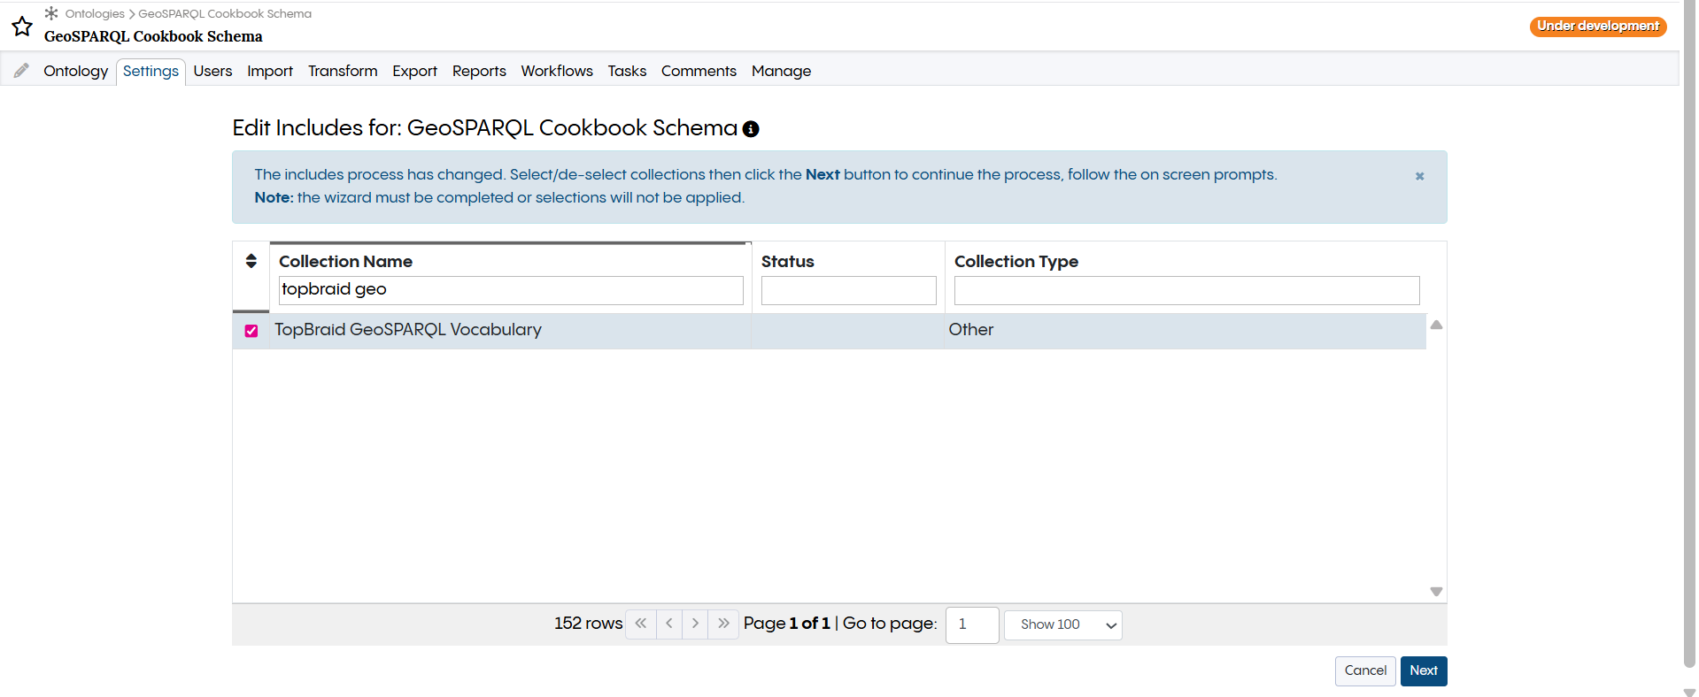
Task: Go to the previous page
Action: coord(669,624)
